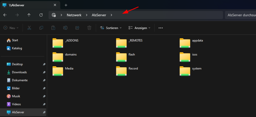Image resolution: width=256 pixels, height=117 pixels.
Task: Expand the chevron after AlsServer breadcrumb
Action: [111, 15]
